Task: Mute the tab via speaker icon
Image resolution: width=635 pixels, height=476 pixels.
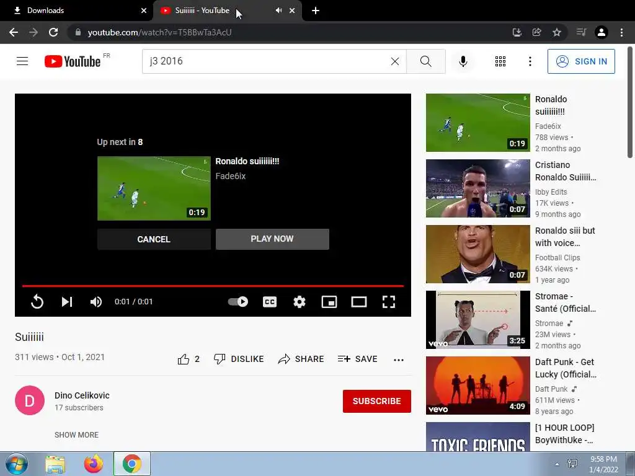Action: [x=278, y=11]
